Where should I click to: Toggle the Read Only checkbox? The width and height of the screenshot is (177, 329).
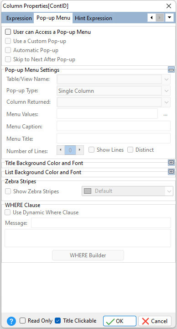click(23, 321)
